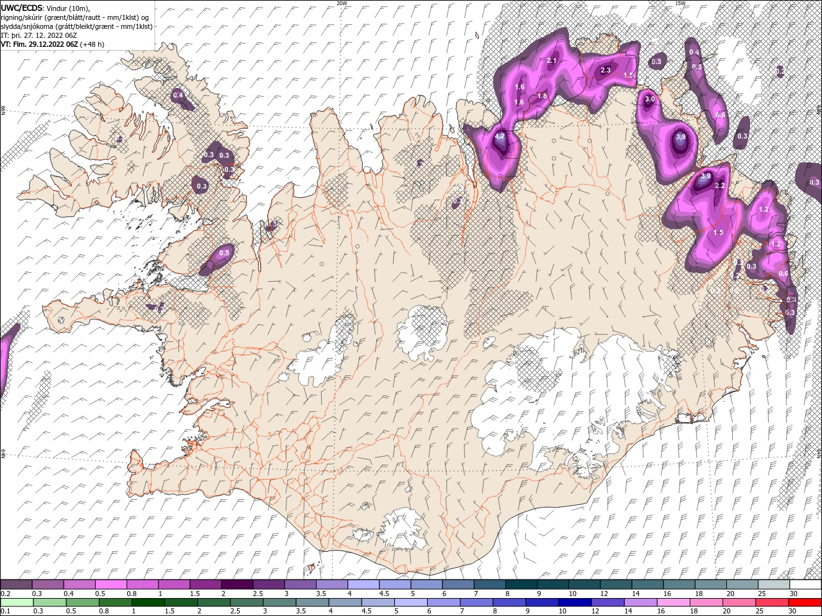822x616 pixels.
Task: Click the 0.5 value on western map patch
Action: 224,253
